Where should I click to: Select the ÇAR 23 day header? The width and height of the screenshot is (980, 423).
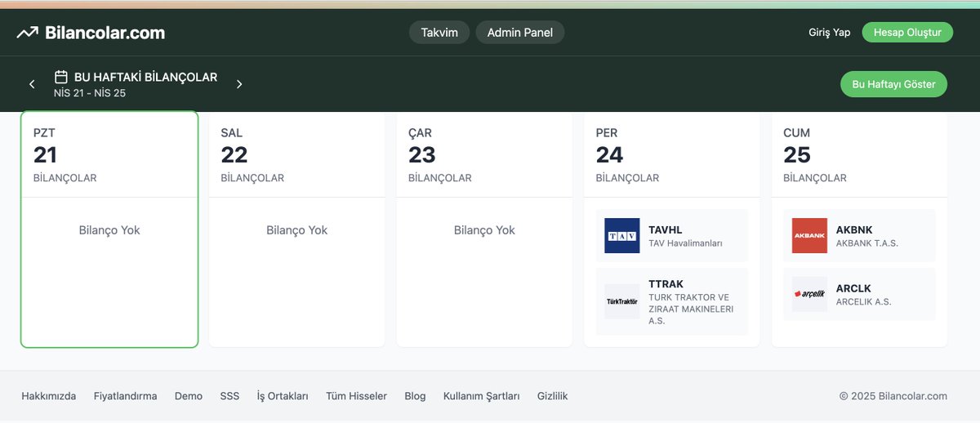point(484,155)
